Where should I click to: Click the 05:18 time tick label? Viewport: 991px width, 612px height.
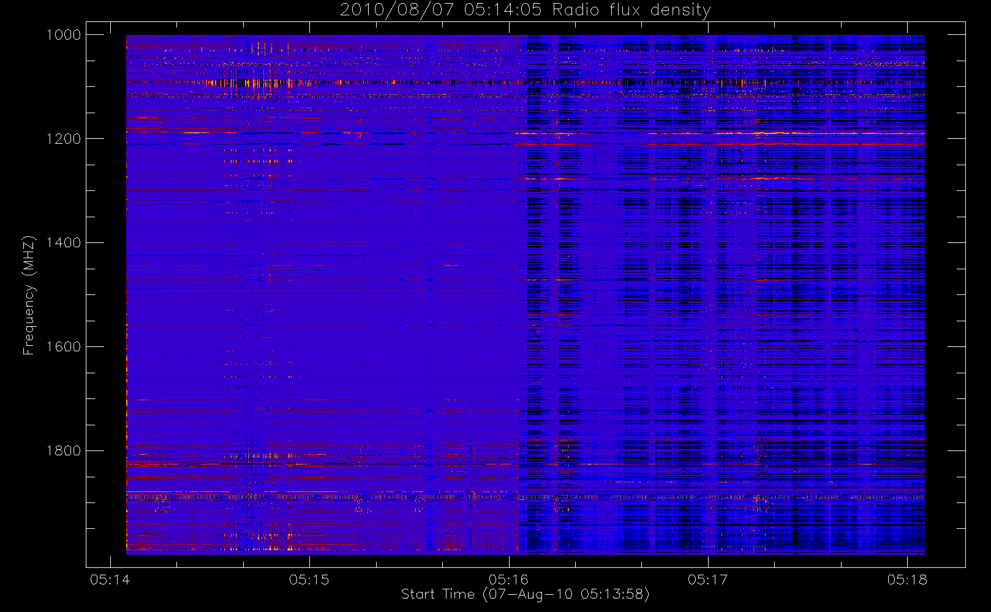pos(907,580)
